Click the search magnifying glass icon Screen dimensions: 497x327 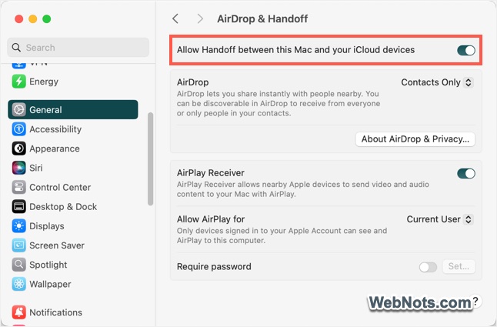click(x=16, y=48)
